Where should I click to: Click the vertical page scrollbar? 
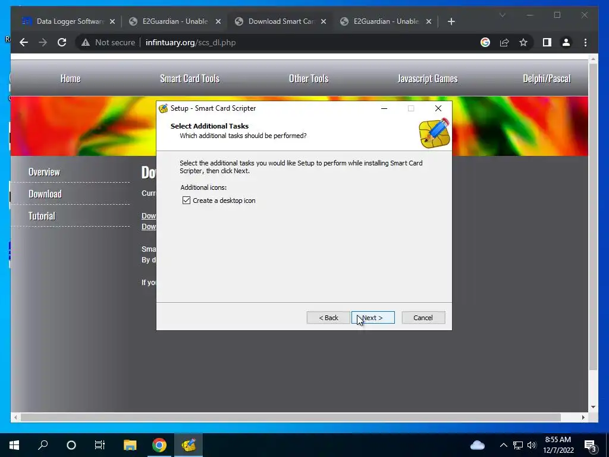[593, 217]
